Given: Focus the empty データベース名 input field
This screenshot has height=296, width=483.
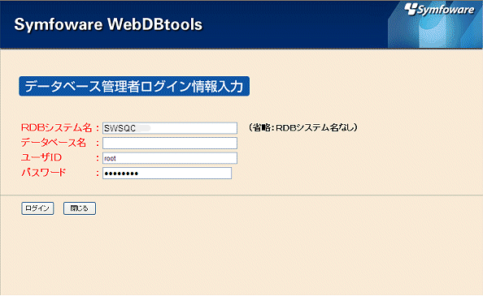Looking at the screenshot, I should coord(170,143).
